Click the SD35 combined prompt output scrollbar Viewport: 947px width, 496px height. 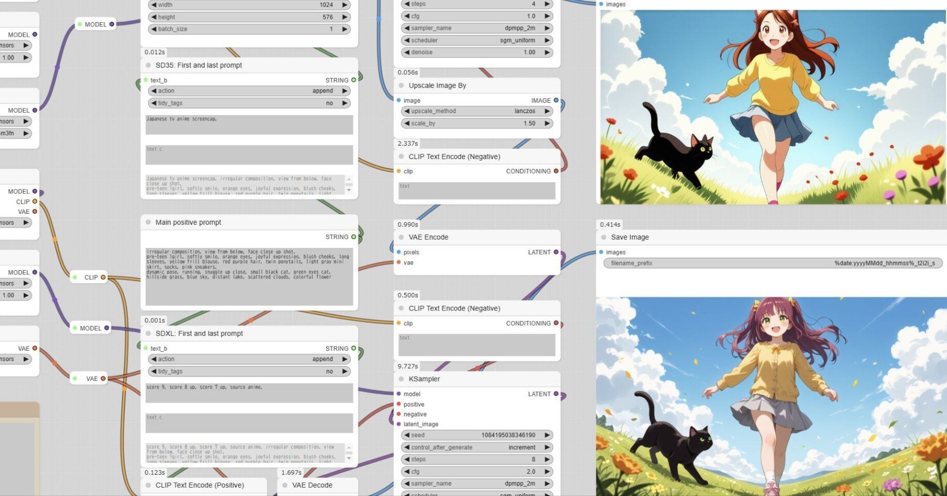point(349,184)
